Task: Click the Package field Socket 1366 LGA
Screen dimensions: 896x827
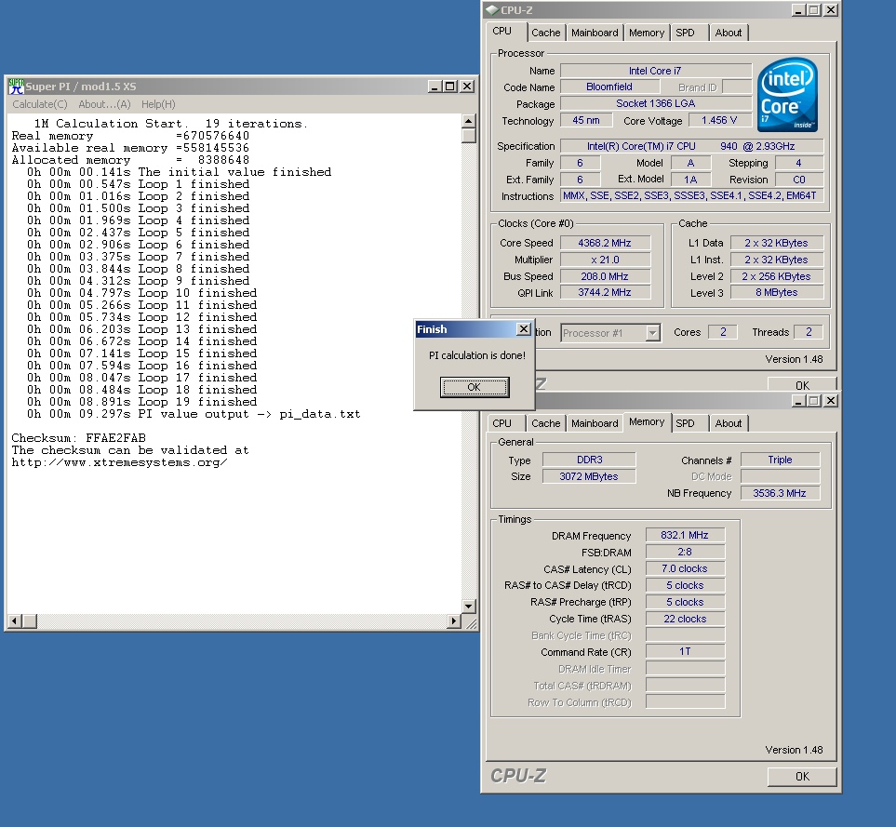Action: pyautogui.click(x=655, y=103)
